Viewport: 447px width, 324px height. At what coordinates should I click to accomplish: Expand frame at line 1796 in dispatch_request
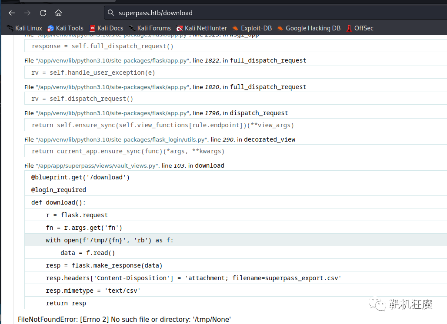156,113
